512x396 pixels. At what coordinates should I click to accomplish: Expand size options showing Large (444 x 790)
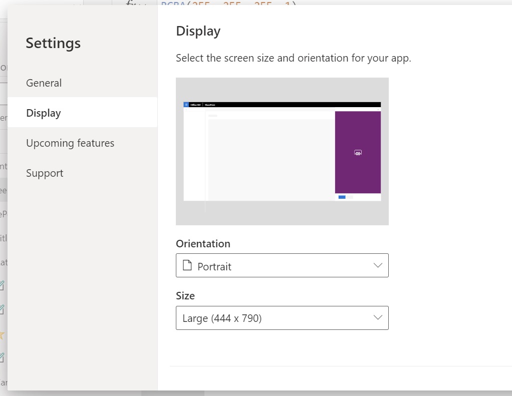[282, 317]
